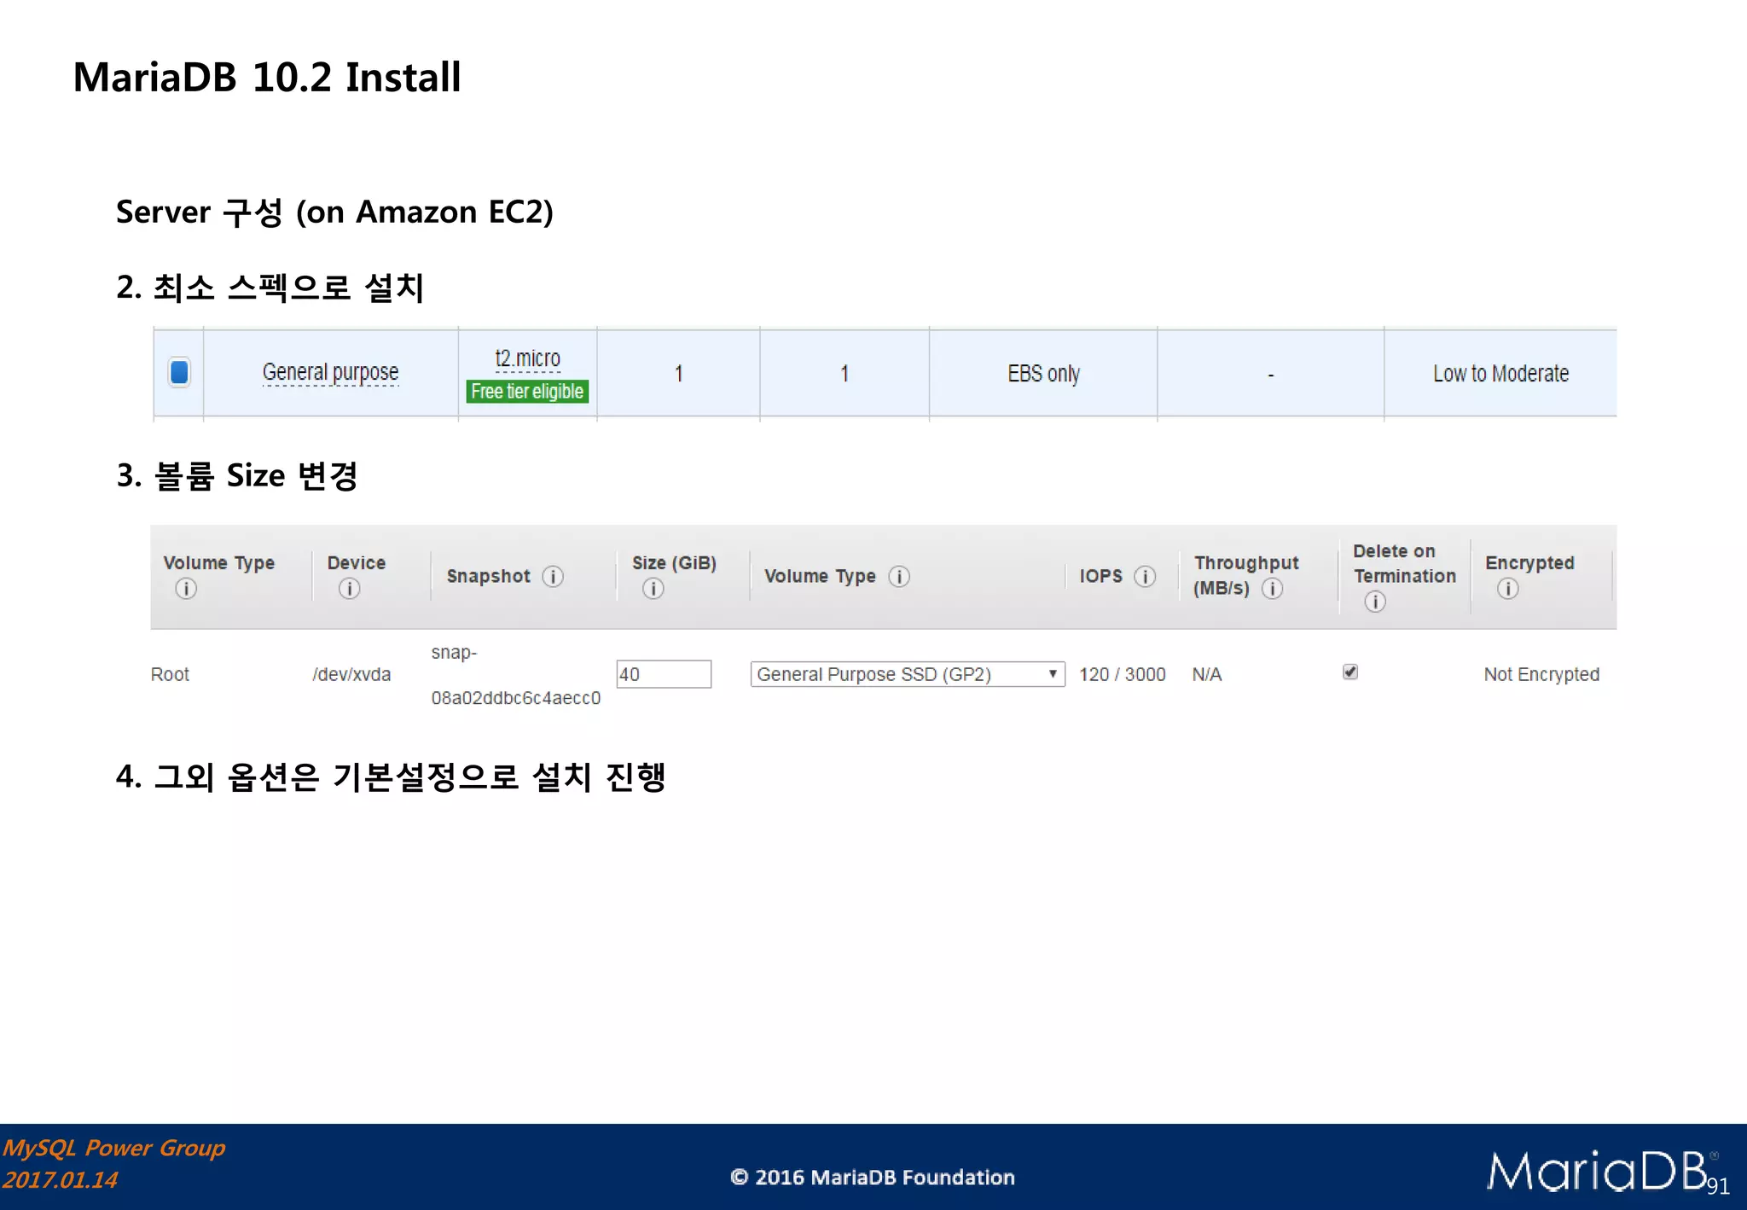Screen dimensions: 1747x1210
Task: Click the Root volume type cell
Action: pos(170,674)
